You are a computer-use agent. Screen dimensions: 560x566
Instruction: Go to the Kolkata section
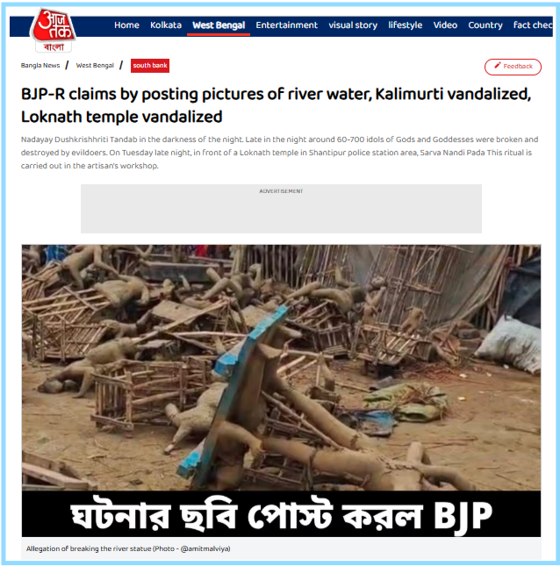coord(166,25)
